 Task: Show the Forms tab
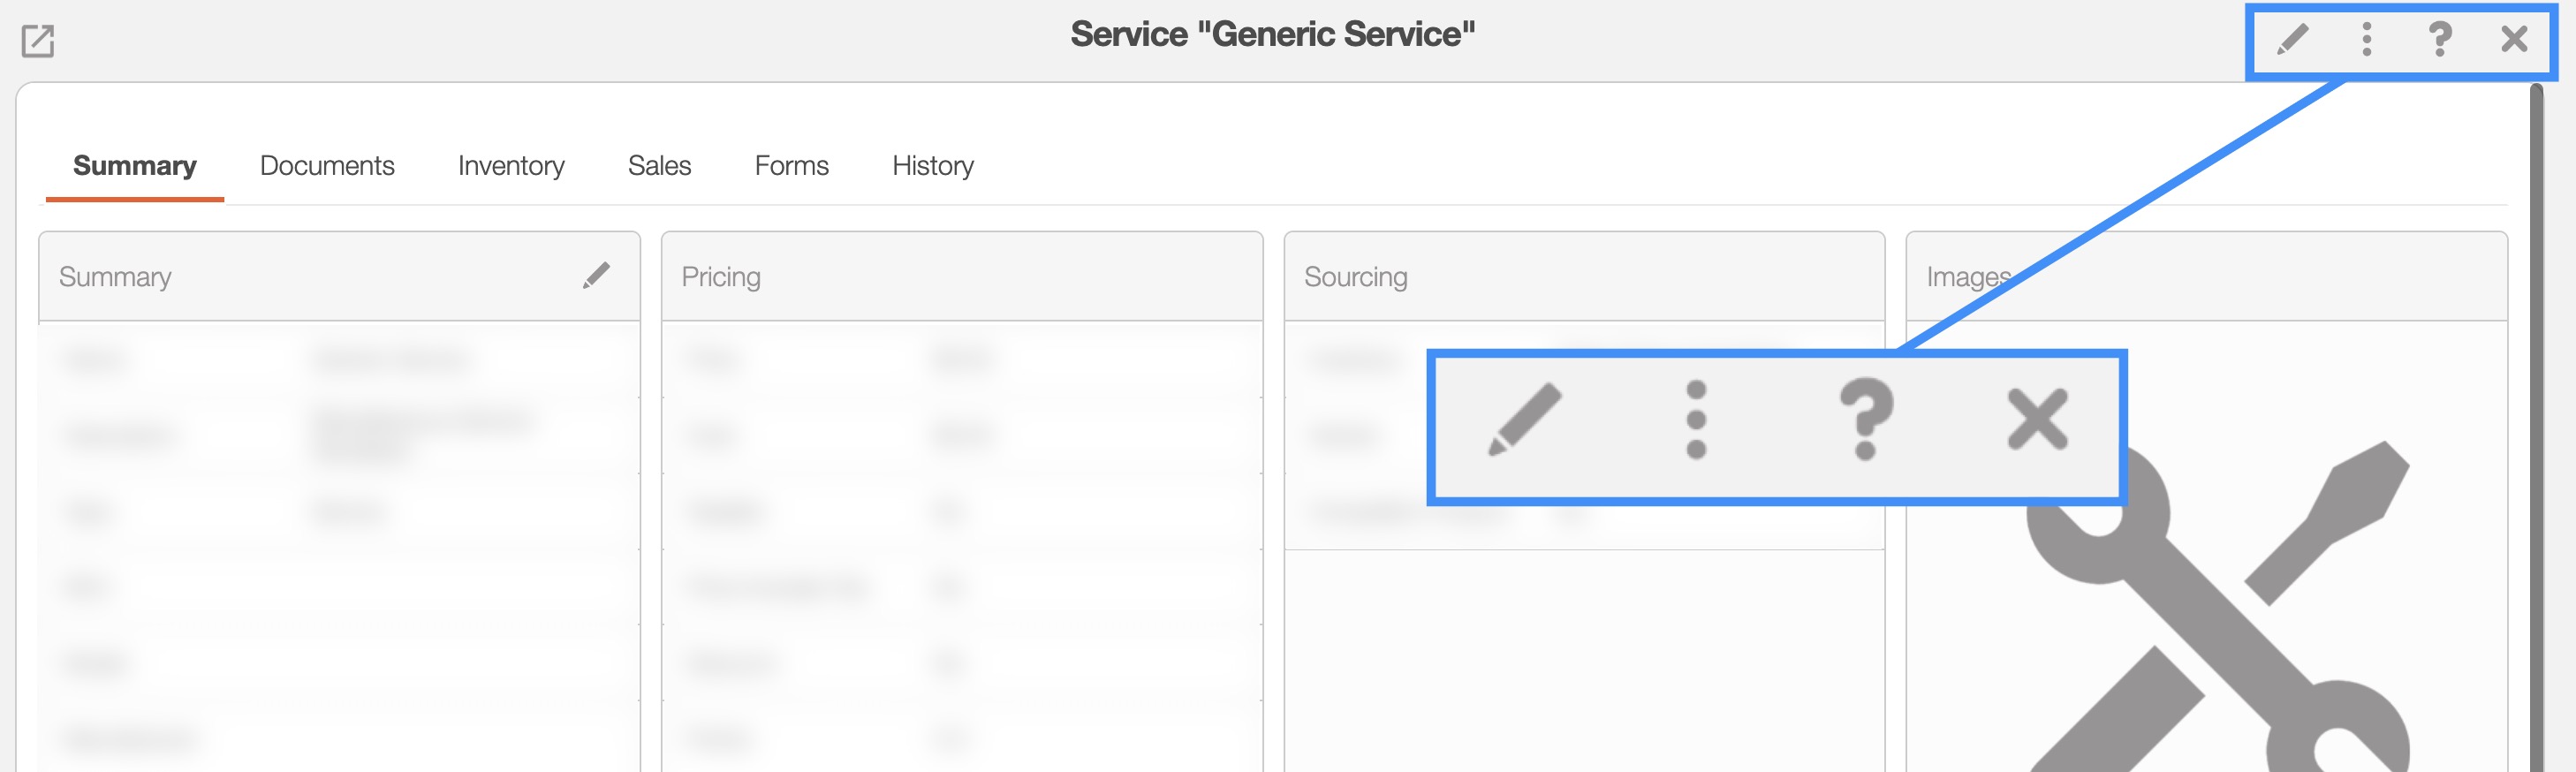(x=791, y=166)
